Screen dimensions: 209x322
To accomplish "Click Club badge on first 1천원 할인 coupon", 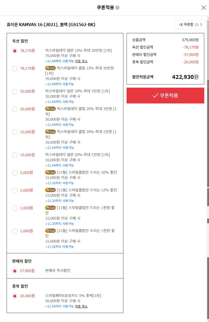I will pos(50,208).
